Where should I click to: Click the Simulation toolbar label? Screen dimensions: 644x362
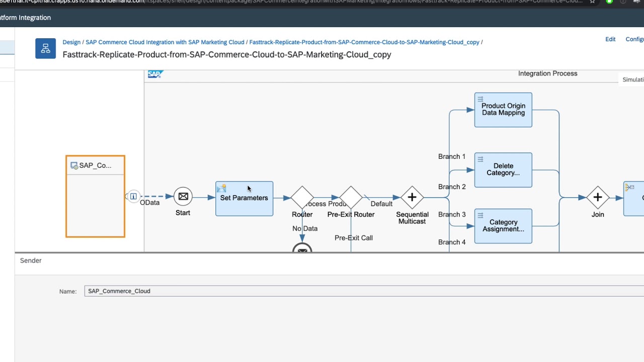click(633, 79)
